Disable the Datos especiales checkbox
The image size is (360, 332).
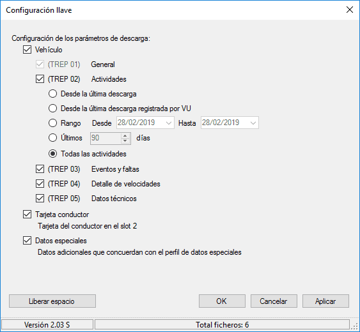pos(27,241)
